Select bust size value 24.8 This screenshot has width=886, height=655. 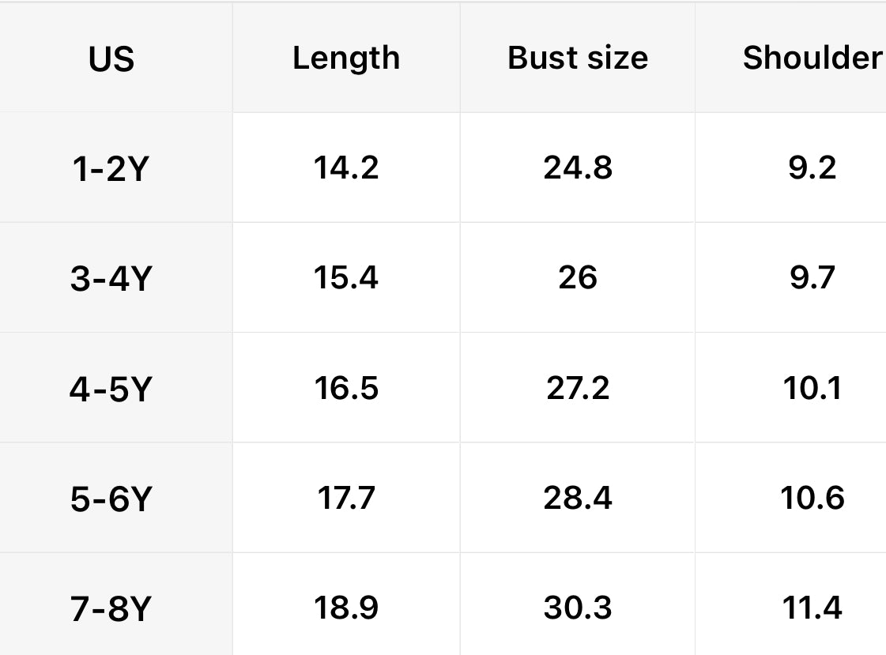pyautogui.click(x=578, y=168)
